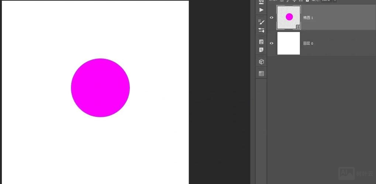Image resolution: width=376 pixels, height=184 pixels.
Task: Open the grid-shaped panel icon
Action: 261,74
